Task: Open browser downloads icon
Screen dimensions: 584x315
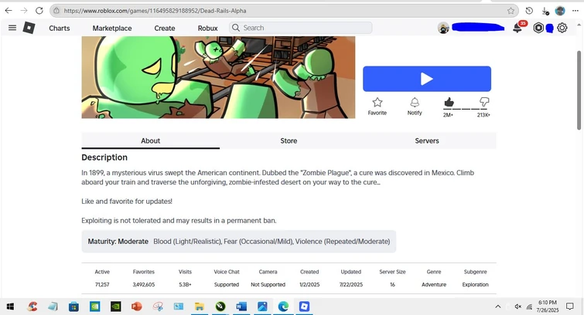Action: (x=545, y=11)
